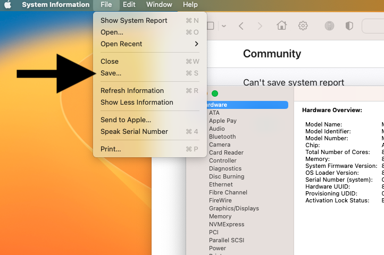Choose Show System Report
The width and height of the screenshot is (384, 255).
pyautogui.click(x=150, y=21)
